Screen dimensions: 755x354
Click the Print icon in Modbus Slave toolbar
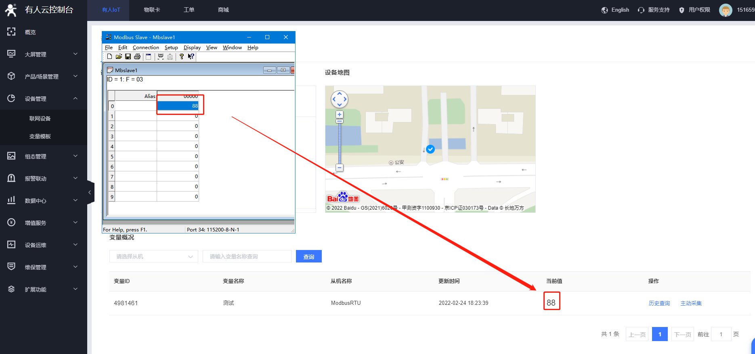137,57
